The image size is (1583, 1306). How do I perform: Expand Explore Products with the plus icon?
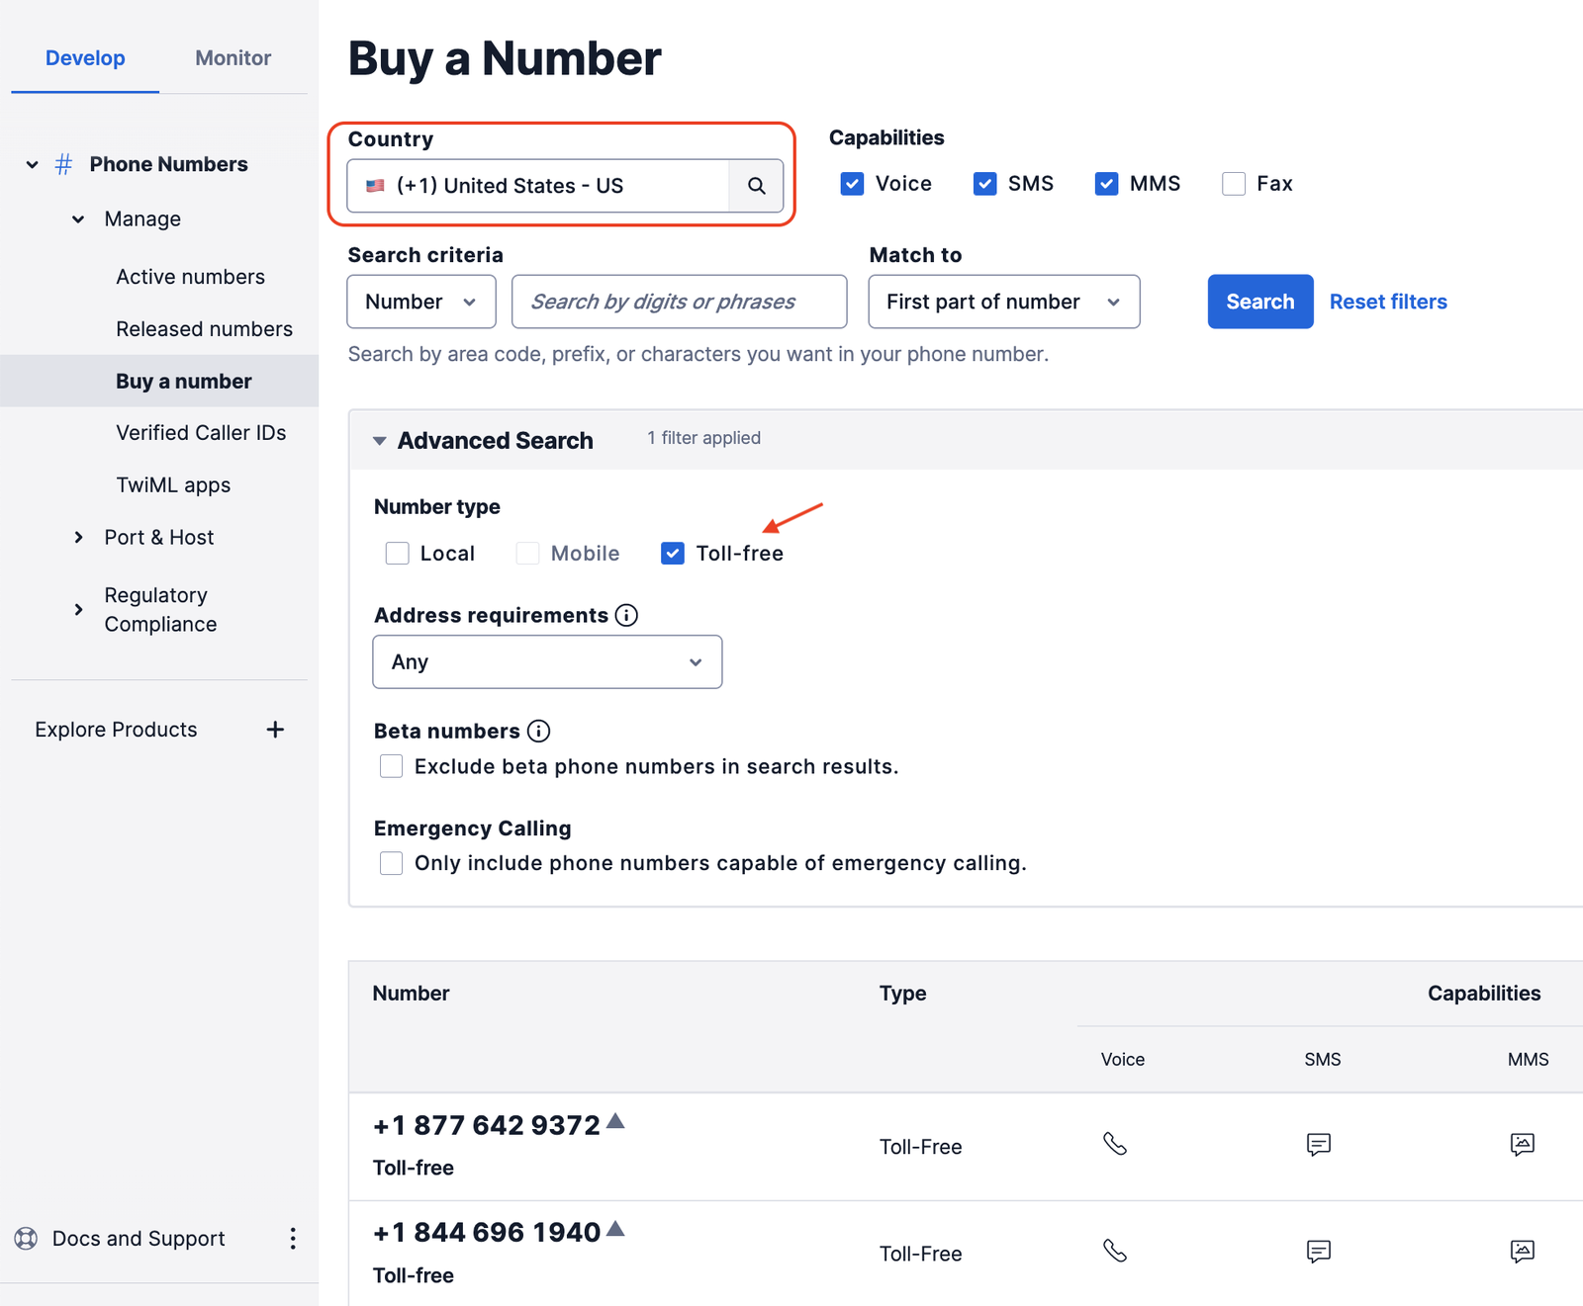pyautogui.click(x=275, y=729)
